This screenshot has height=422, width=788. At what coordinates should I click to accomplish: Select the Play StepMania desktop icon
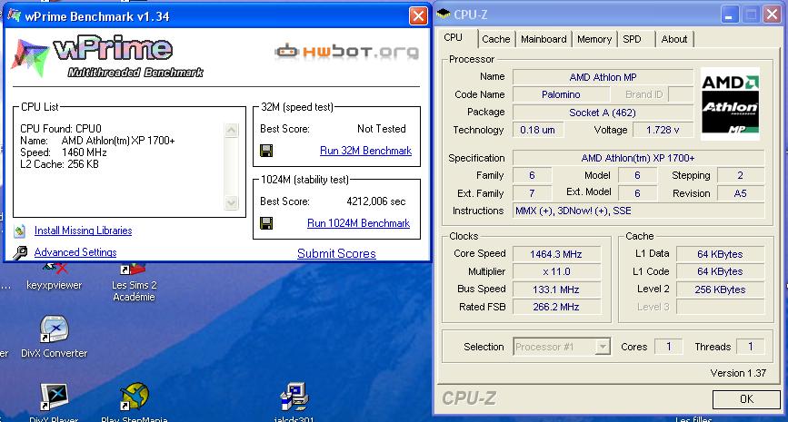tap(135, 402)
